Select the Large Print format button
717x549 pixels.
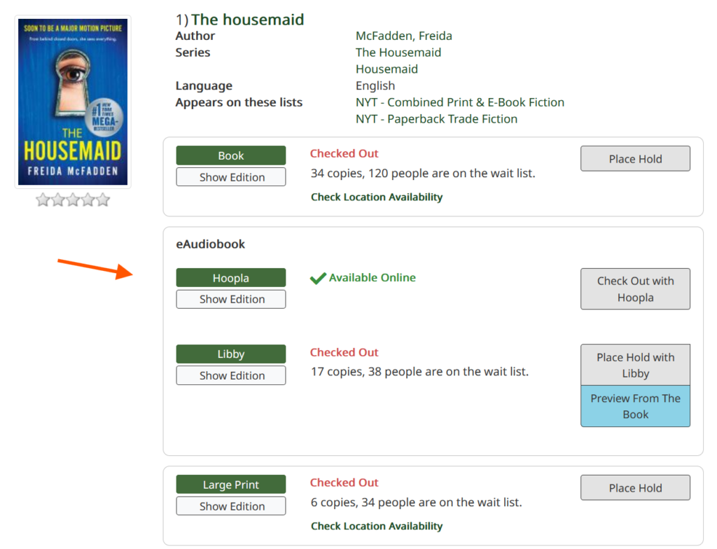coord(231,485)
